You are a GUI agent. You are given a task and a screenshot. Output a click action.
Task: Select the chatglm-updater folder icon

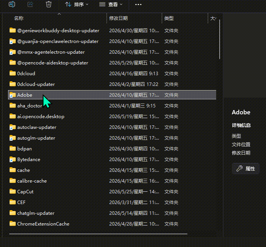click(x=13, y=213)
